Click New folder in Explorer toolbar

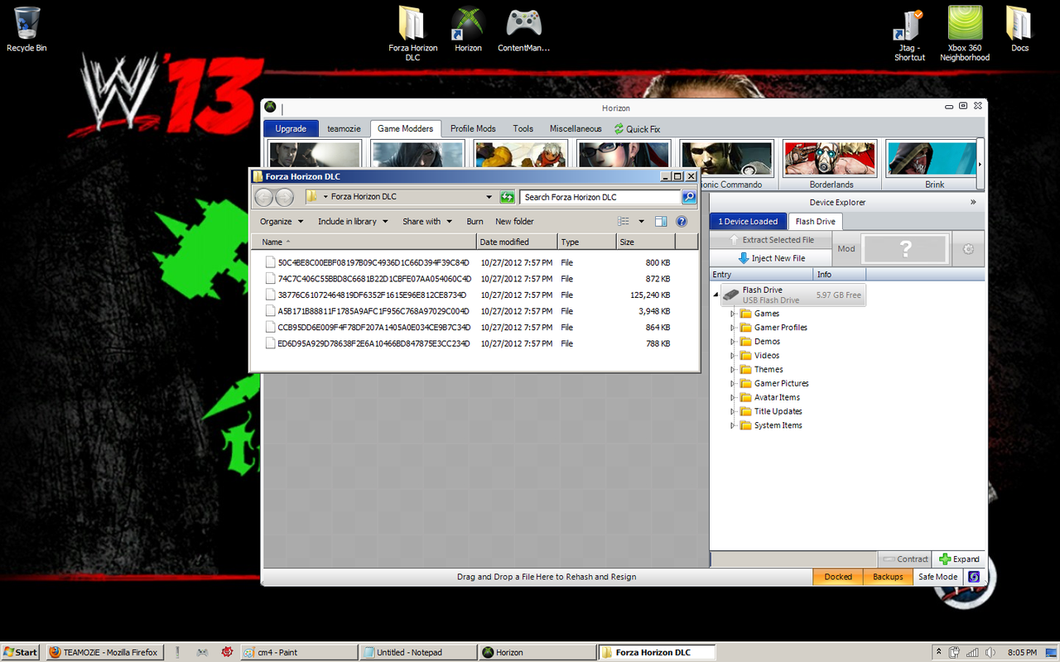pyautogui.click(x=514, y=222)
